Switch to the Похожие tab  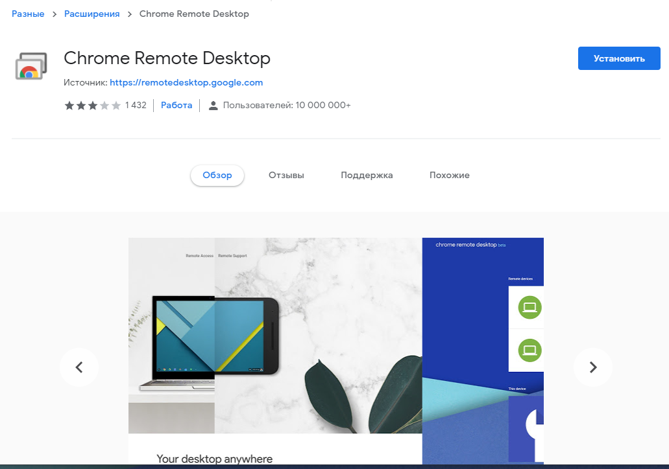(449, 175)
